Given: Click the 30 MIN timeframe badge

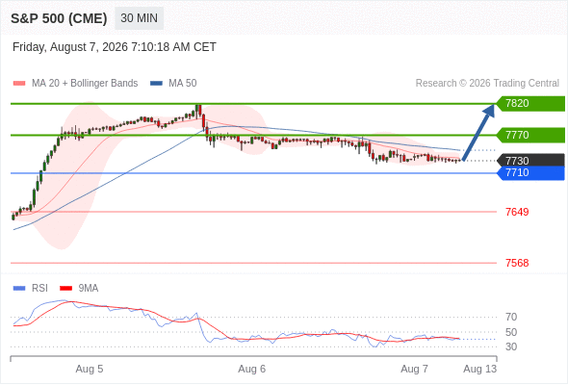Looking at the screenshot, I should point(139,18).
